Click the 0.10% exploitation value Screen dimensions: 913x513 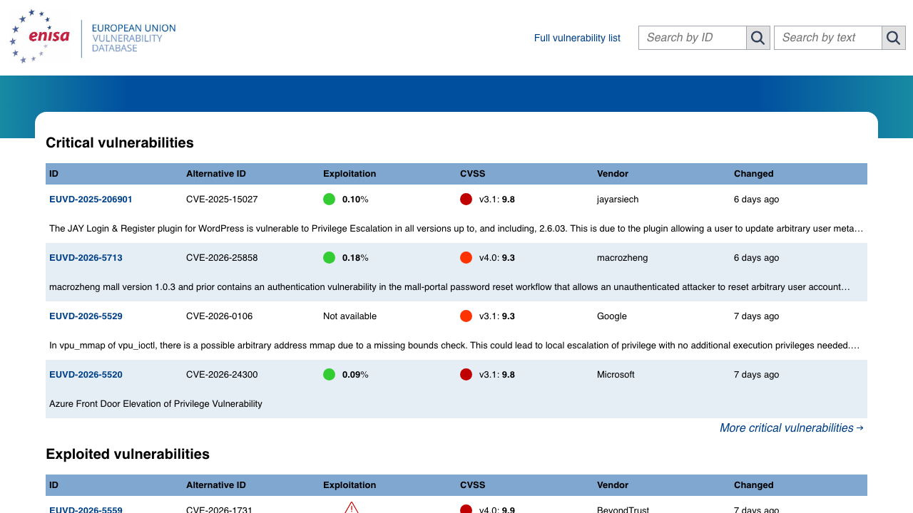355,199
